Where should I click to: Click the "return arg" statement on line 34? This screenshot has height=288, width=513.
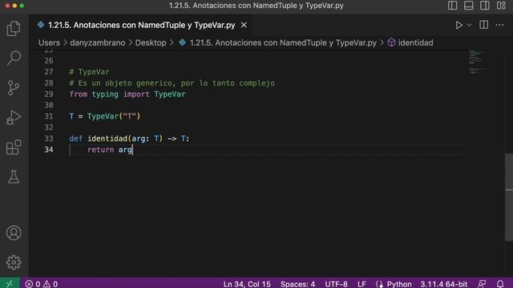[x=110, y=150]
